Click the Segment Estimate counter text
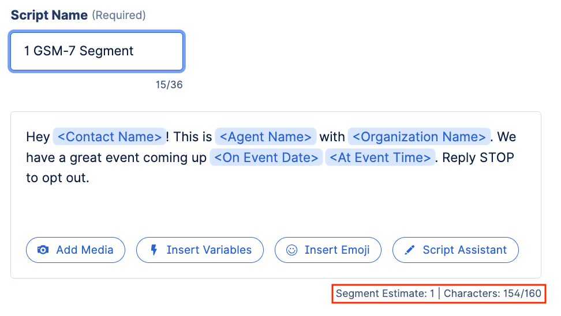This screenshot has width=561, height=316. click(x=385, y=294)
